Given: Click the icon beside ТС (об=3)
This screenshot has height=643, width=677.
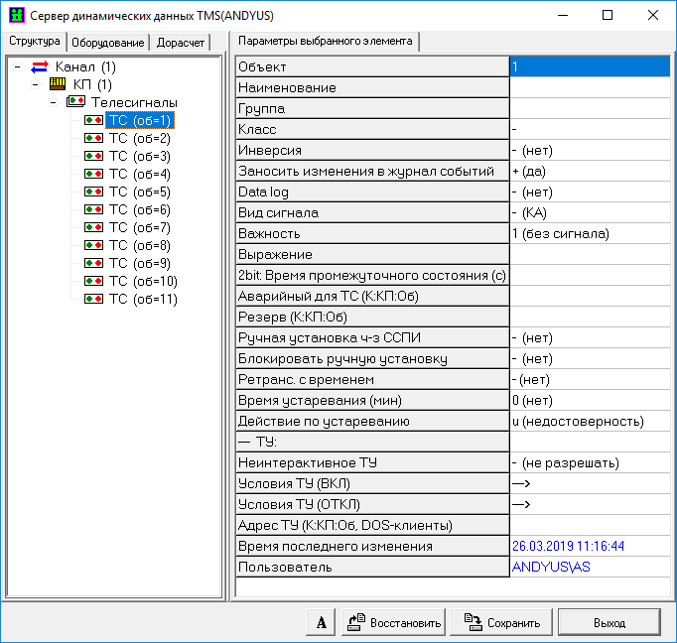Looking at the screenshot, I should click(93, 157).
